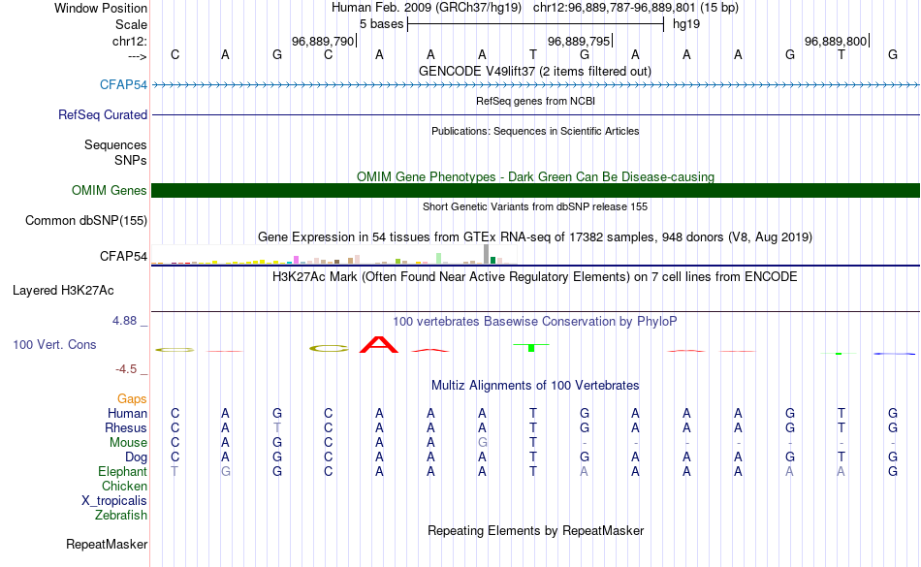Image resolution: width=921 pixels, height=567 pixels.
Task: Click the 100 Vert. Cons label
Action: 54,344
